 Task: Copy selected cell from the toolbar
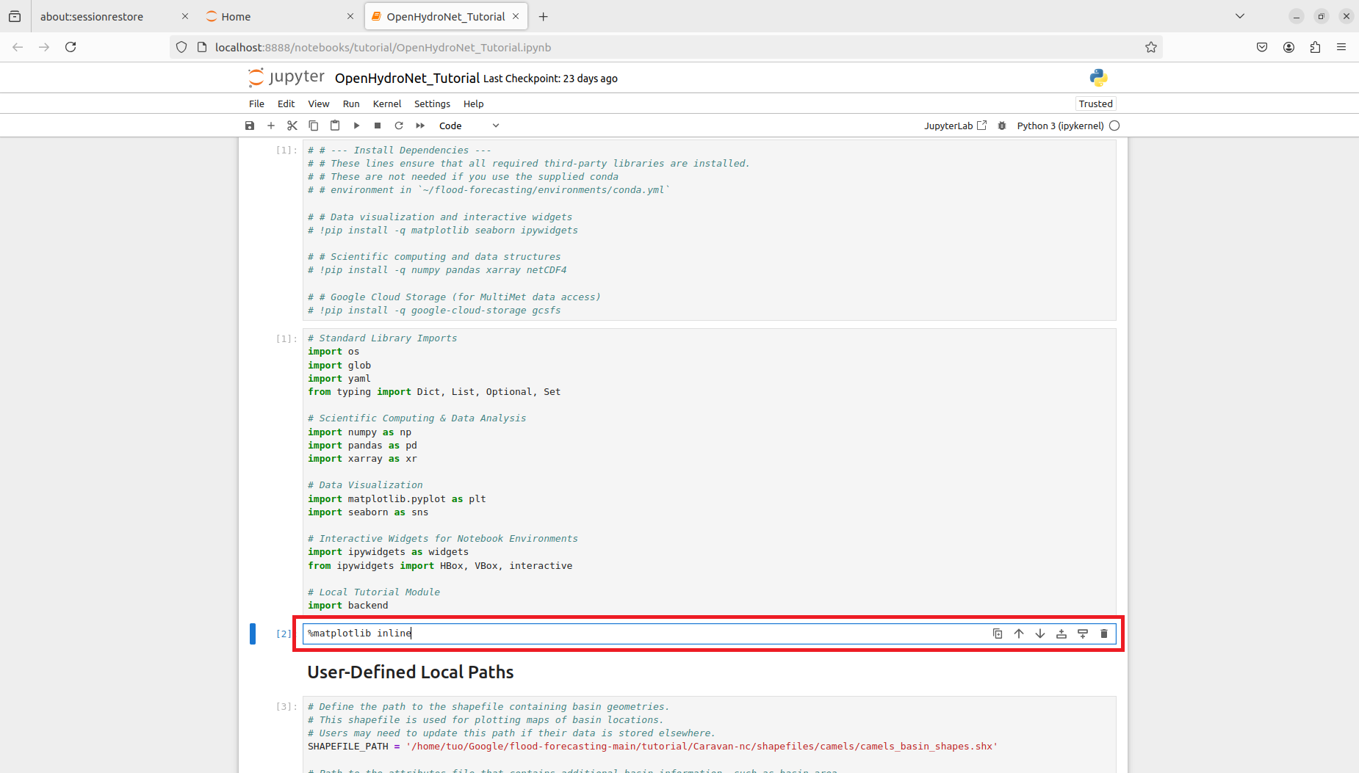(x=314, y=126)
